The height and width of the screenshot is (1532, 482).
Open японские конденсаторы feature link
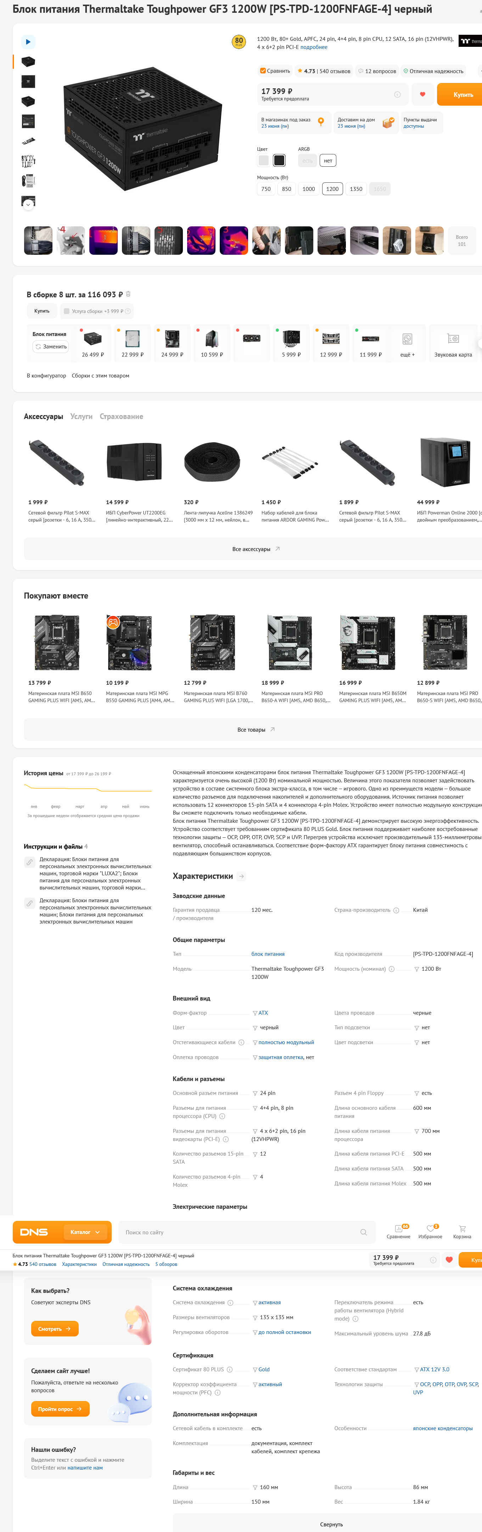tap(443, 1428)
